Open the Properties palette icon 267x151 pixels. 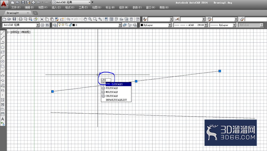pyautogui.click(x=106, y=19)
